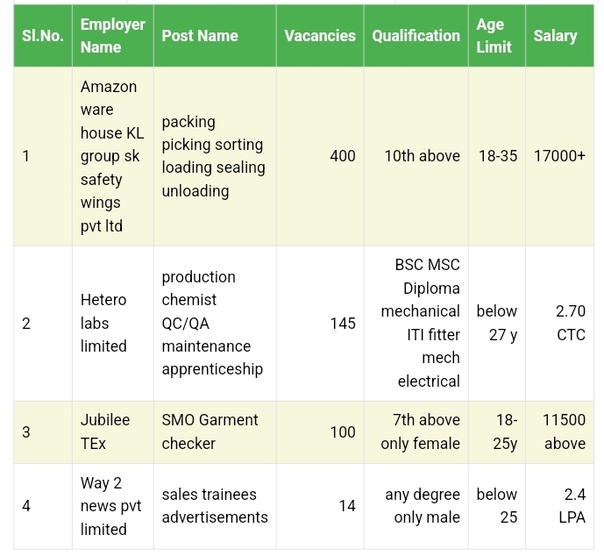
Task: Click the Age Limit column header
Action: (x=496, y=36)
